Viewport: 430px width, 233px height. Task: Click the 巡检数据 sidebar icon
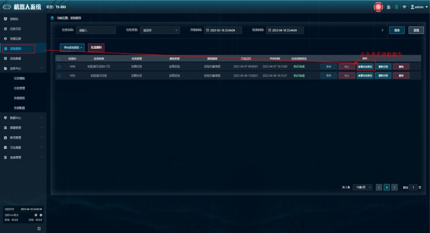[x=5, y=58]
